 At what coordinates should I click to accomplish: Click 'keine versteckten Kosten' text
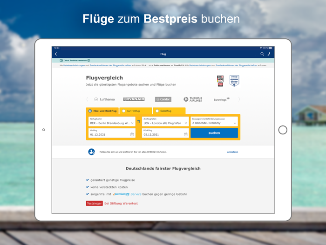click(109, 187)
